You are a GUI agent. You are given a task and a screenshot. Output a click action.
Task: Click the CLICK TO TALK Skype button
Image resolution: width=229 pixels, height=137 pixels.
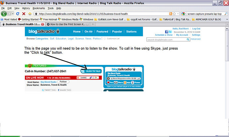point(91,71)
